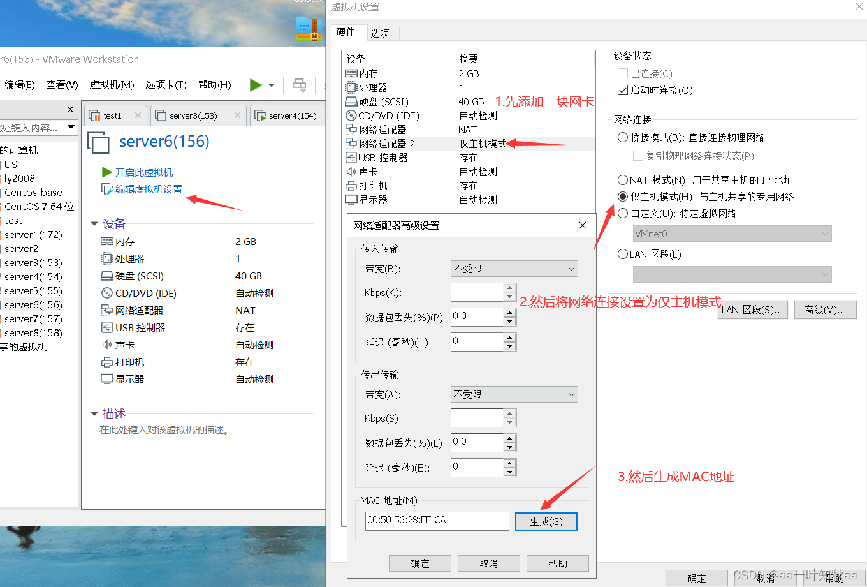Select LAN 区段(L) radio button
Image resolution: width=867 pixels, height=587 pixels.
(x=623, y=254)
